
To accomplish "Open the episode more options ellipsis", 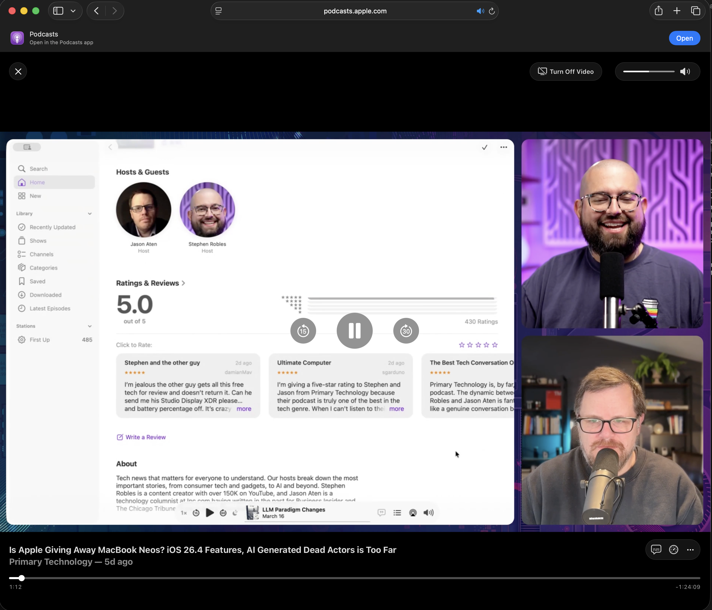I will [x=690, y=550].
